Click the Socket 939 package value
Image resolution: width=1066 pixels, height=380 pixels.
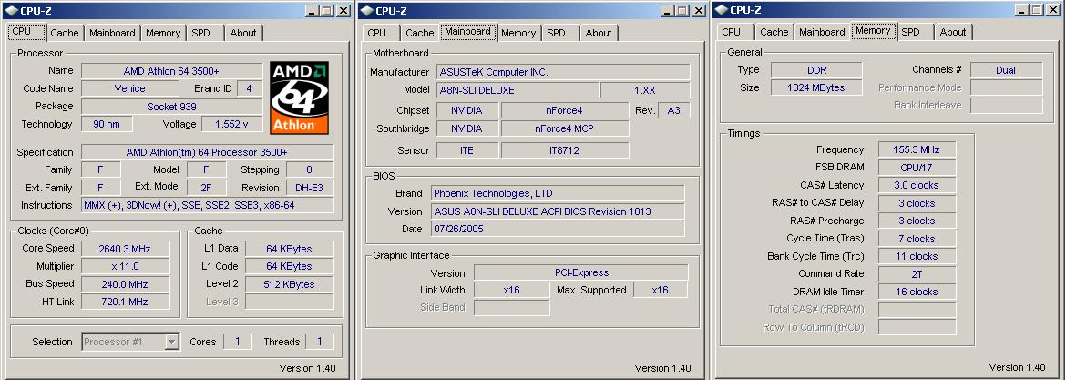coord(171,106)
